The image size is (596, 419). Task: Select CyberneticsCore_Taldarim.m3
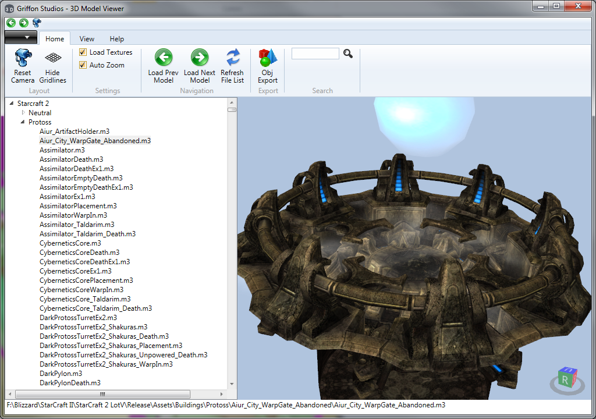click(x=85, y=299)
